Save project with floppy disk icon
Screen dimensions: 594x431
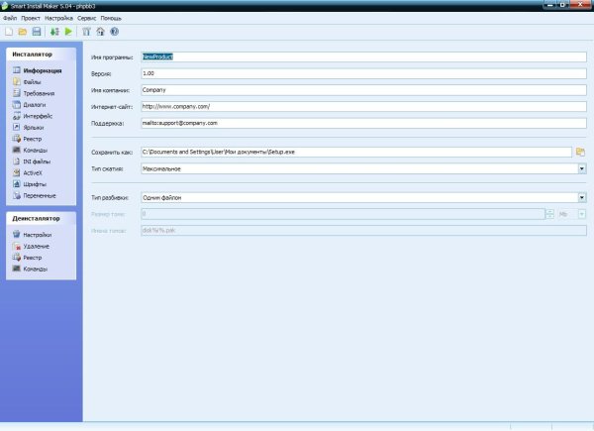coord(37,32)
